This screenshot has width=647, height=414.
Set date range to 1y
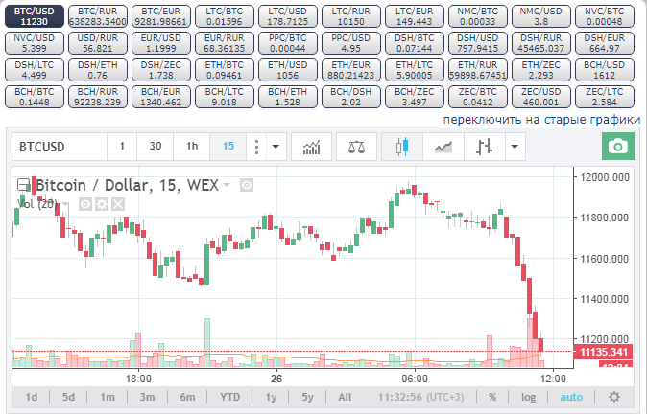coord(271,397)
